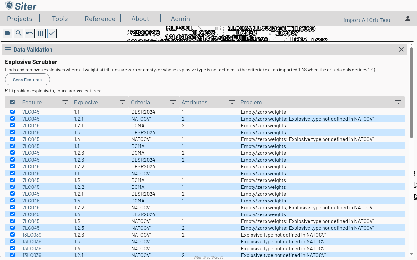Screen dimensions: 417x260
Task: Click the checkmark validation tool
Action: tap(52, 33)
